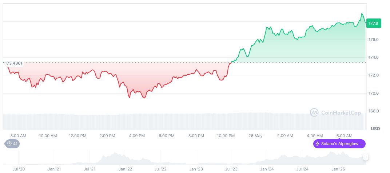Click the green 177.8 current price label
390x173 pixels.
tap(373, 23)
